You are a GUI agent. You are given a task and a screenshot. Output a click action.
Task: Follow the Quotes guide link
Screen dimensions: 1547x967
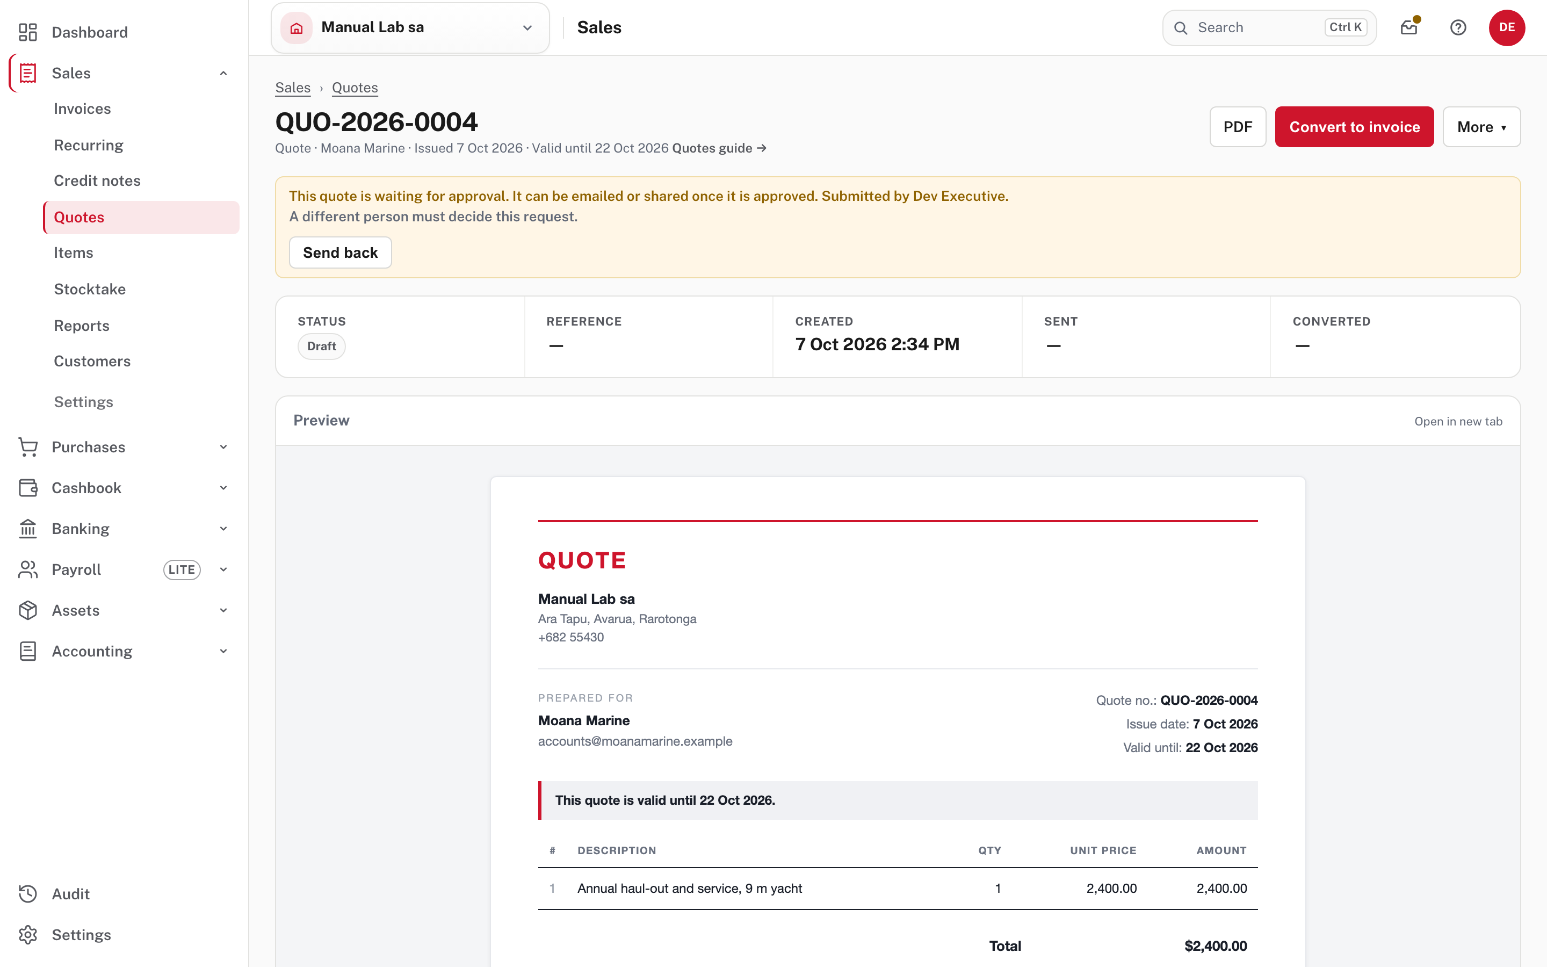719,148
